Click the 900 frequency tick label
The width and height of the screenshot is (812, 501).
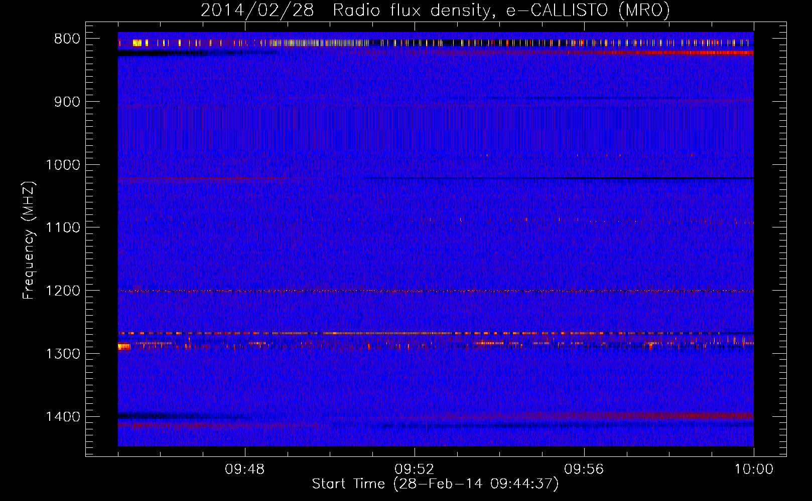coord(67,102)
